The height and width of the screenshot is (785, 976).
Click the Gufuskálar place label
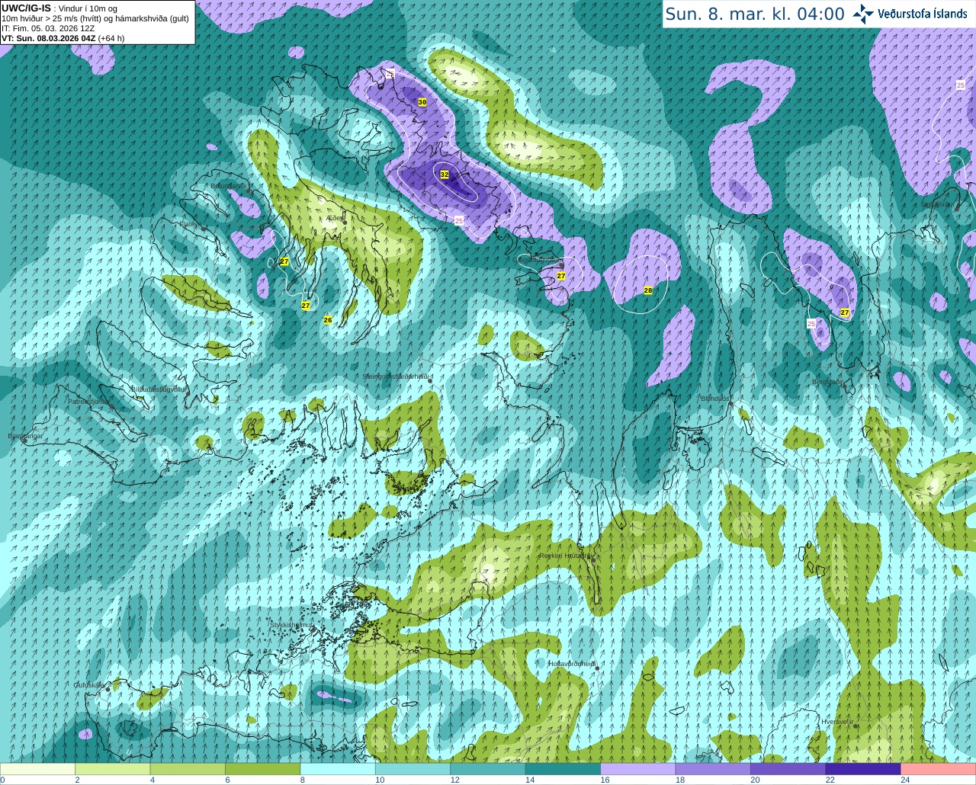coord(89,685)
